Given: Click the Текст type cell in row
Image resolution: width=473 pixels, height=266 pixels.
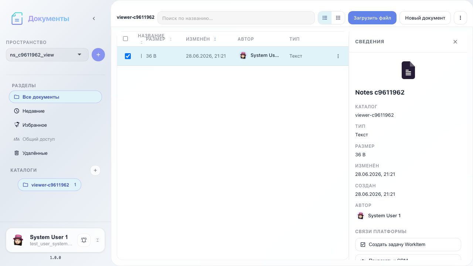Looking at the screenshot, I should pyautogui.click(x=296, y=56).
